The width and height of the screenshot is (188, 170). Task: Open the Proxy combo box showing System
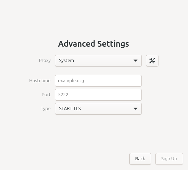98,61
